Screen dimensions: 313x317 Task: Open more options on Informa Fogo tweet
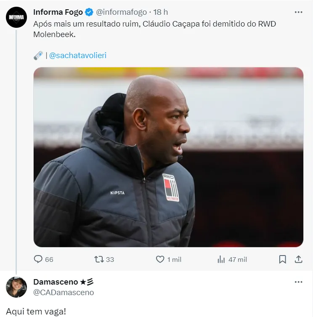point(298,12)
